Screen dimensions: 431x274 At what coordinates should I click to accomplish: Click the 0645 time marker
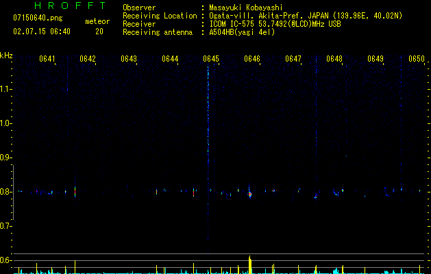(x=211, y=59)
